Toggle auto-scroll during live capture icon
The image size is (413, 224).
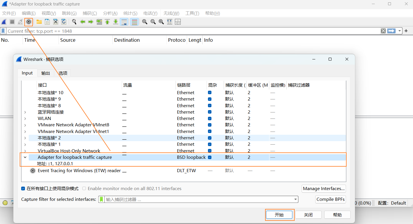[124, 22]
